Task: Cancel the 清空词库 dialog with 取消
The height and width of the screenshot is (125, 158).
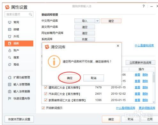Action: (x=93, y=78)
